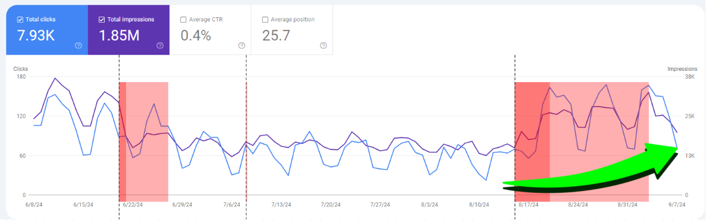Click the 6/15/24 date label
This screenshot has height=222, width=706.
83,204
